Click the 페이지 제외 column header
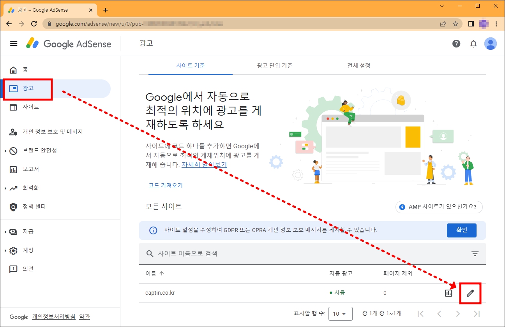This screenshot has height=327, width=505. click(398, 274)
